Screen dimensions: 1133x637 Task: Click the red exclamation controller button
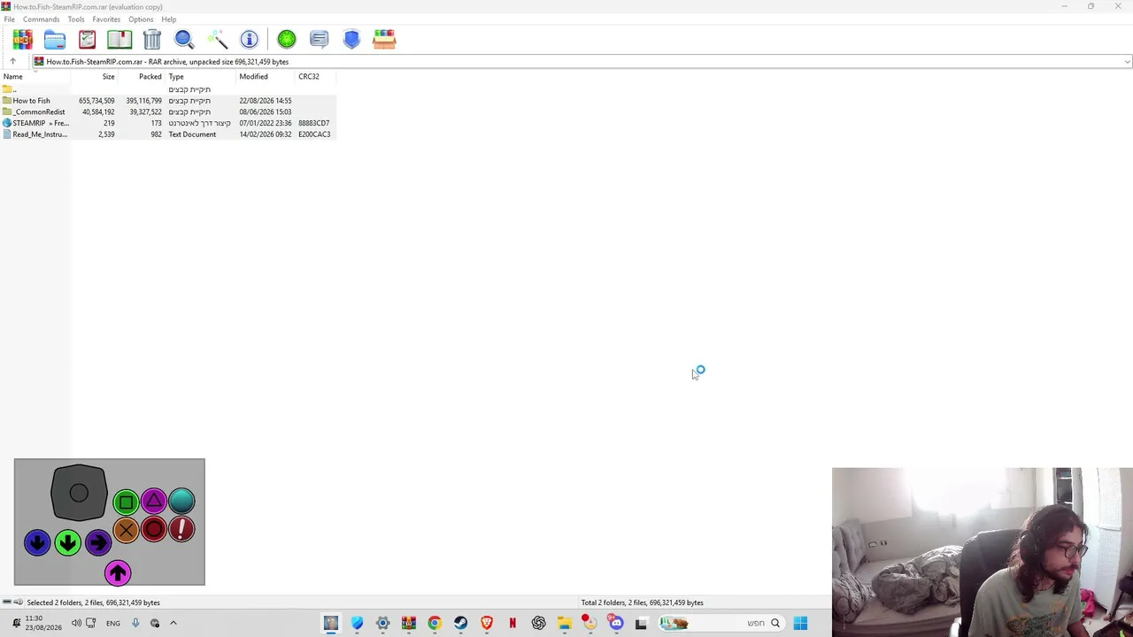[181, 529]
